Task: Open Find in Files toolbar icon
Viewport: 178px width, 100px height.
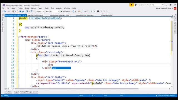Action: click(79, 11)
